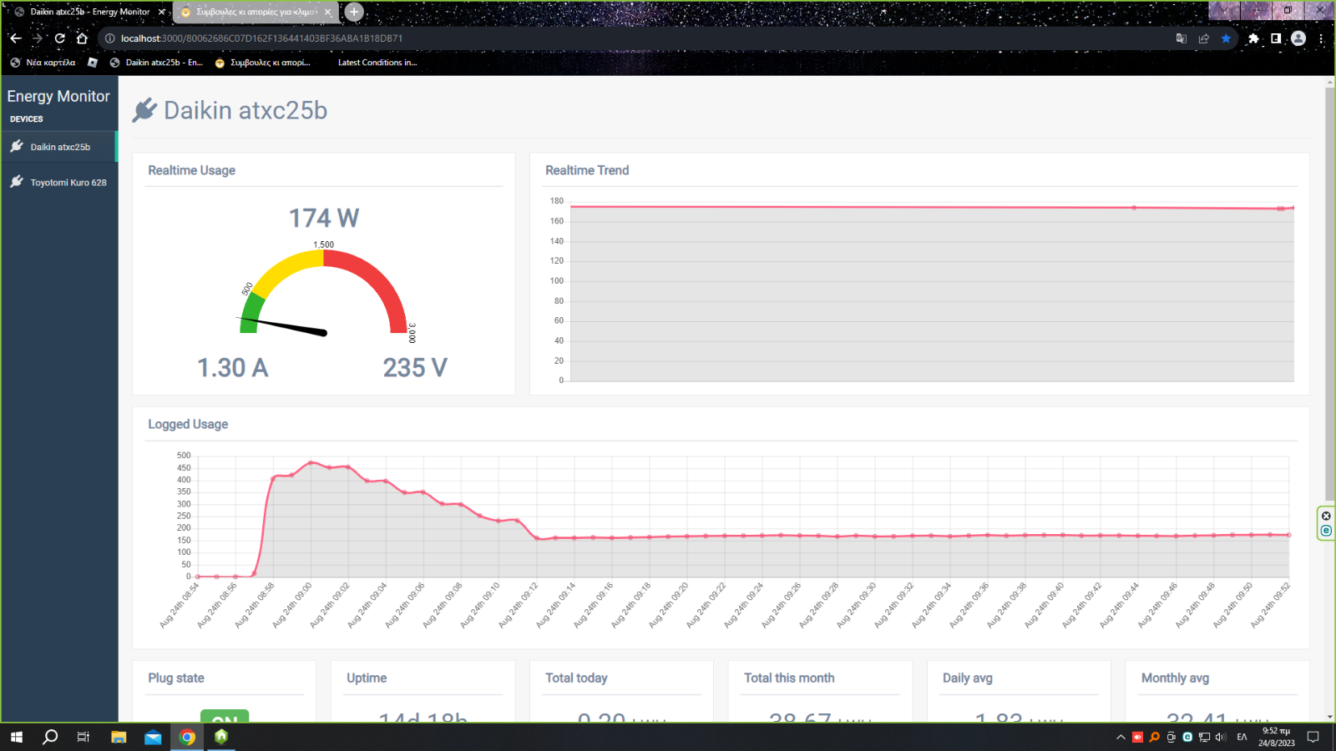Image resolution: width=1336 pixels, height=751 pixels.
Task: Click the 235 V voltage reading
Action: pyautogui.click(x=415, y=367)
